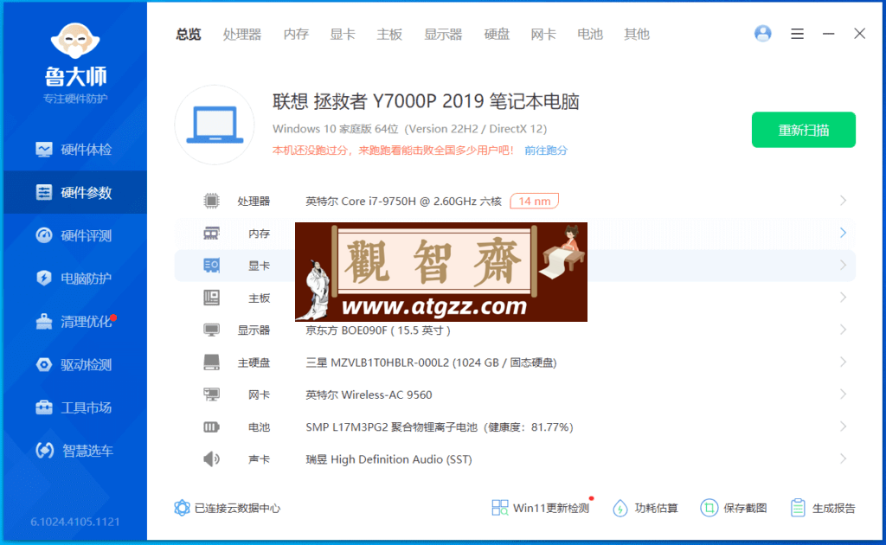
Task: Click the 已连接云数据中心 status text
Action: tap(237, 509)
